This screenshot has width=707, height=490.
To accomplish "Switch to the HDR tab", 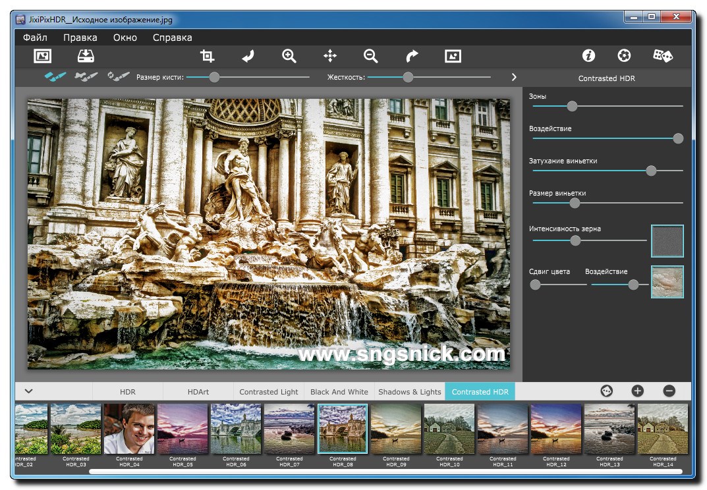I will coord(128,392).
